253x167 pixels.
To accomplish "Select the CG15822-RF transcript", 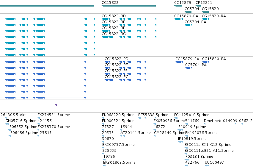I will tap(129, 31).
